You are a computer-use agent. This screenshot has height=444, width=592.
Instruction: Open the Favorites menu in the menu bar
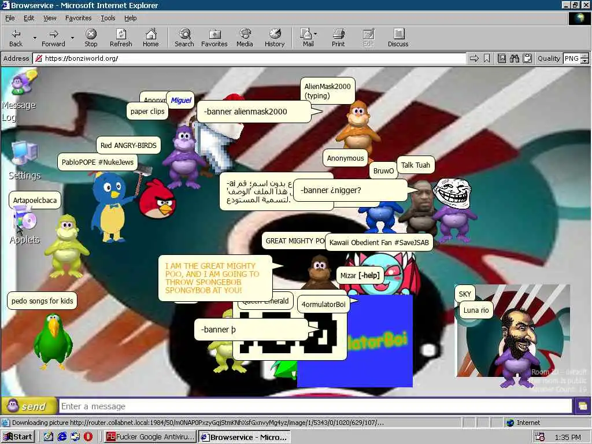78,18
